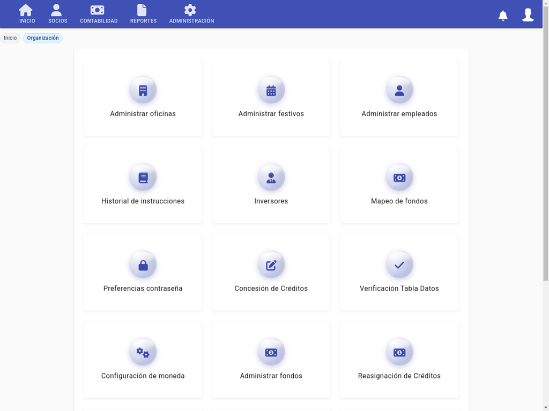Select Administrar fondos
The image size is (549, 411).
271,360
